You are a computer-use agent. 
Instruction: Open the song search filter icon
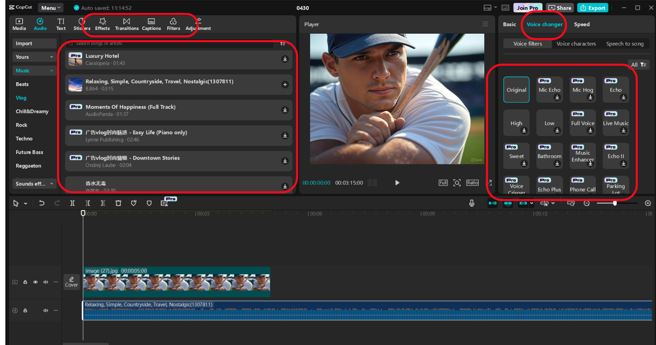(283, 44)
